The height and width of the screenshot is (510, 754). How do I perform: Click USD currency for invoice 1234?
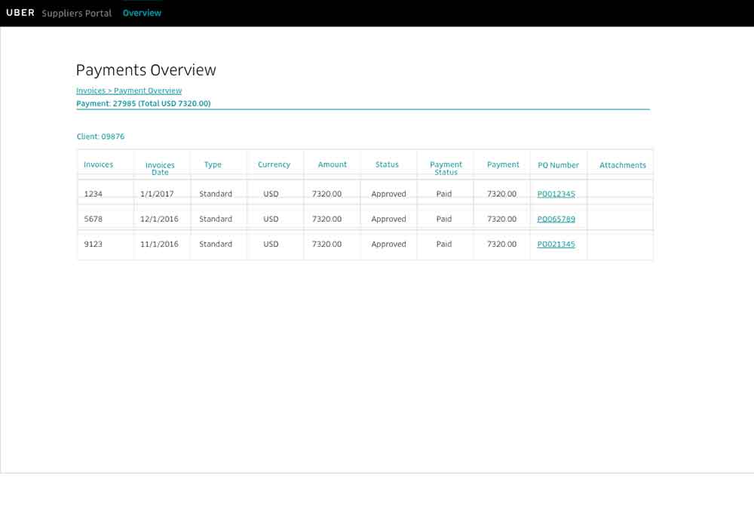click(271, 194)
